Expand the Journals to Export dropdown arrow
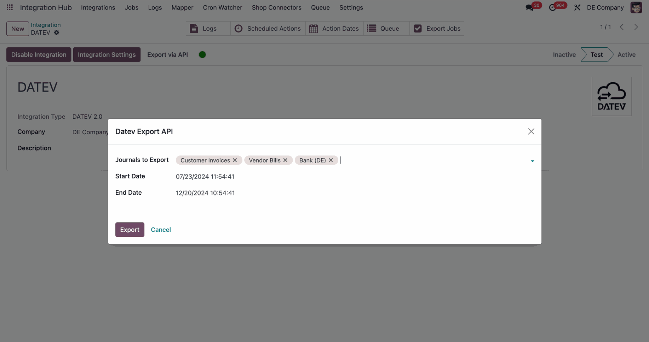 click(532, 161)
